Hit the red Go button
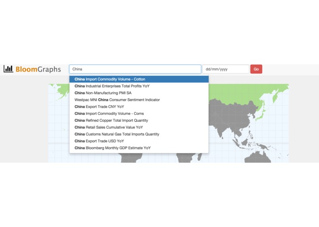This screenshot has height=227, width=319. coord(256,69)
